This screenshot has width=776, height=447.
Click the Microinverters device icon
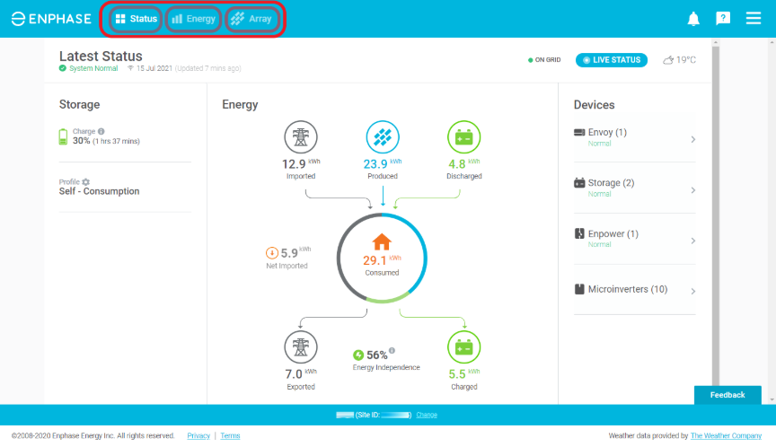pos(579,289)
